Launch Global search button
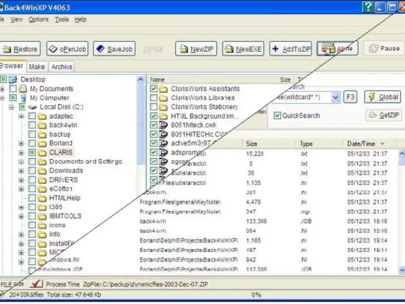This screenshot has height=304, width=405. tap(383, 97)
